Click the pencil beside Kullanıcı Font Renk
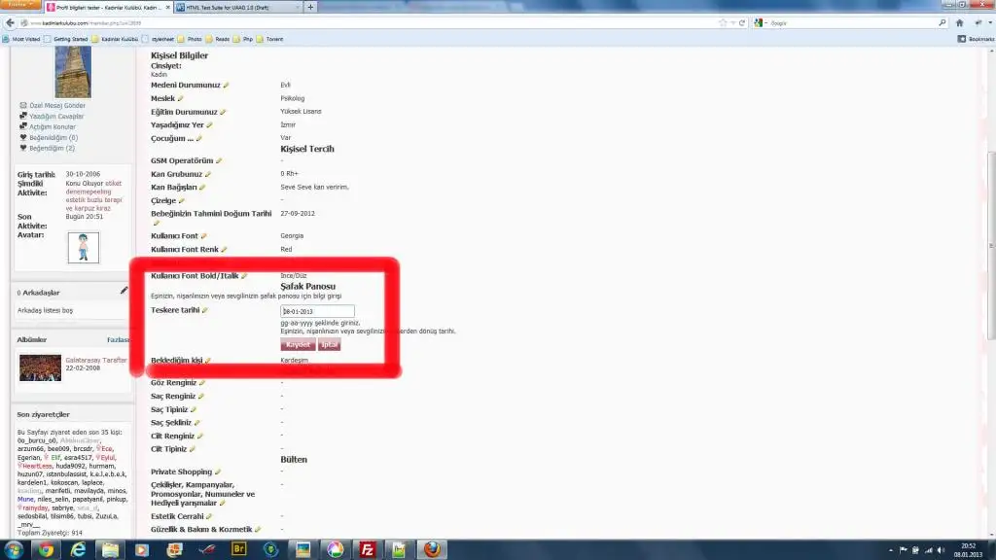The height and width of the screenshot is (560, 996). 225,250
